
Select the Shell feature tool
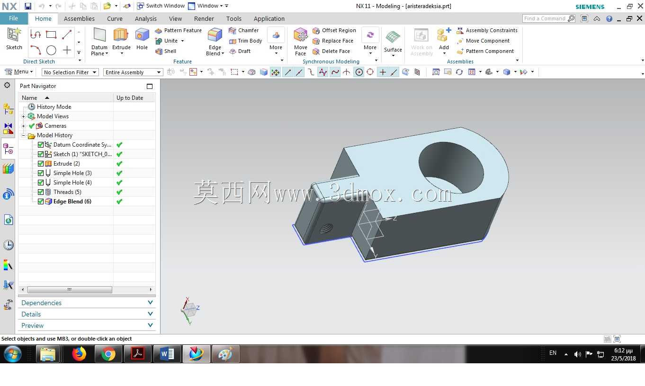166,51
